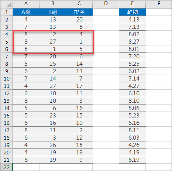The width and height of the screenshot is (172, 171).
Task: Click helper cell showing 4.27
Action: [x=133, y=86]
